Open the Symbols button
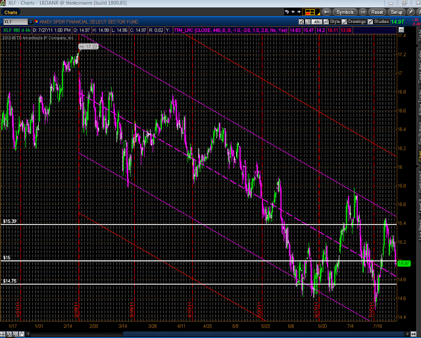This screenshot has width=421, height=338. [345, 12]
